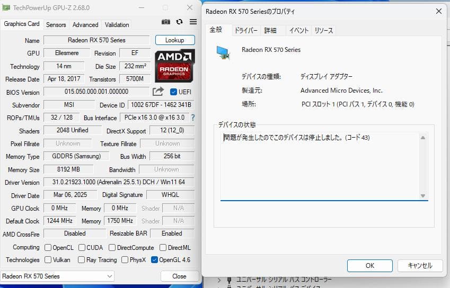The width and height of the screenshot is (450, 288).
Task: Switch to the Advanced tab
Action: (x=85, y=25)
